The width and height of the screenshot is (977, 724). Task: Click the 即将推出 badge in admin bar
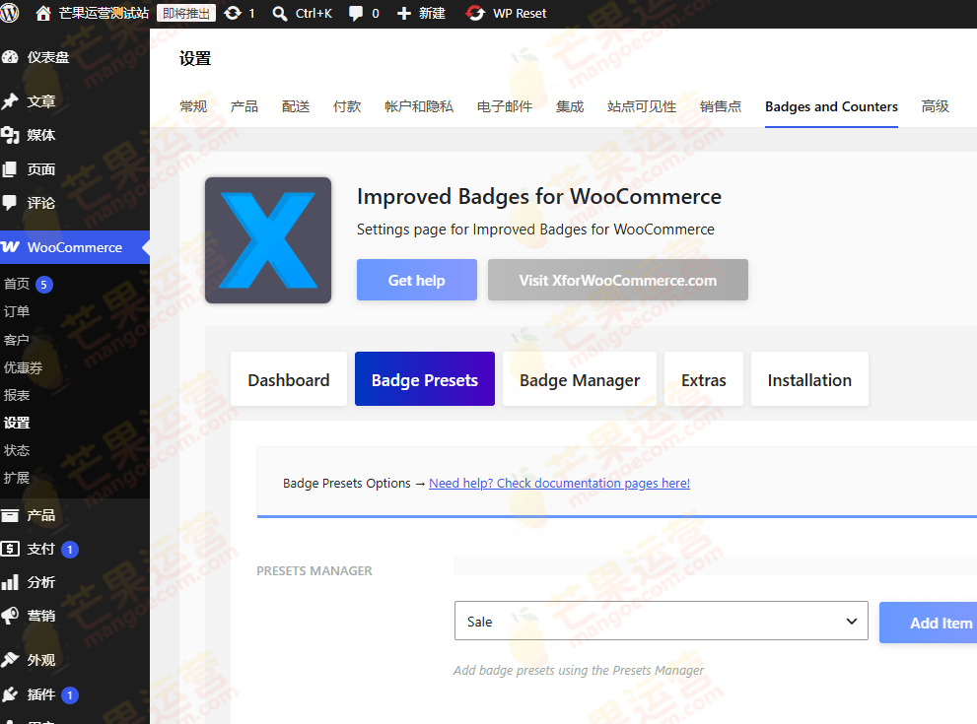(185, 13)
